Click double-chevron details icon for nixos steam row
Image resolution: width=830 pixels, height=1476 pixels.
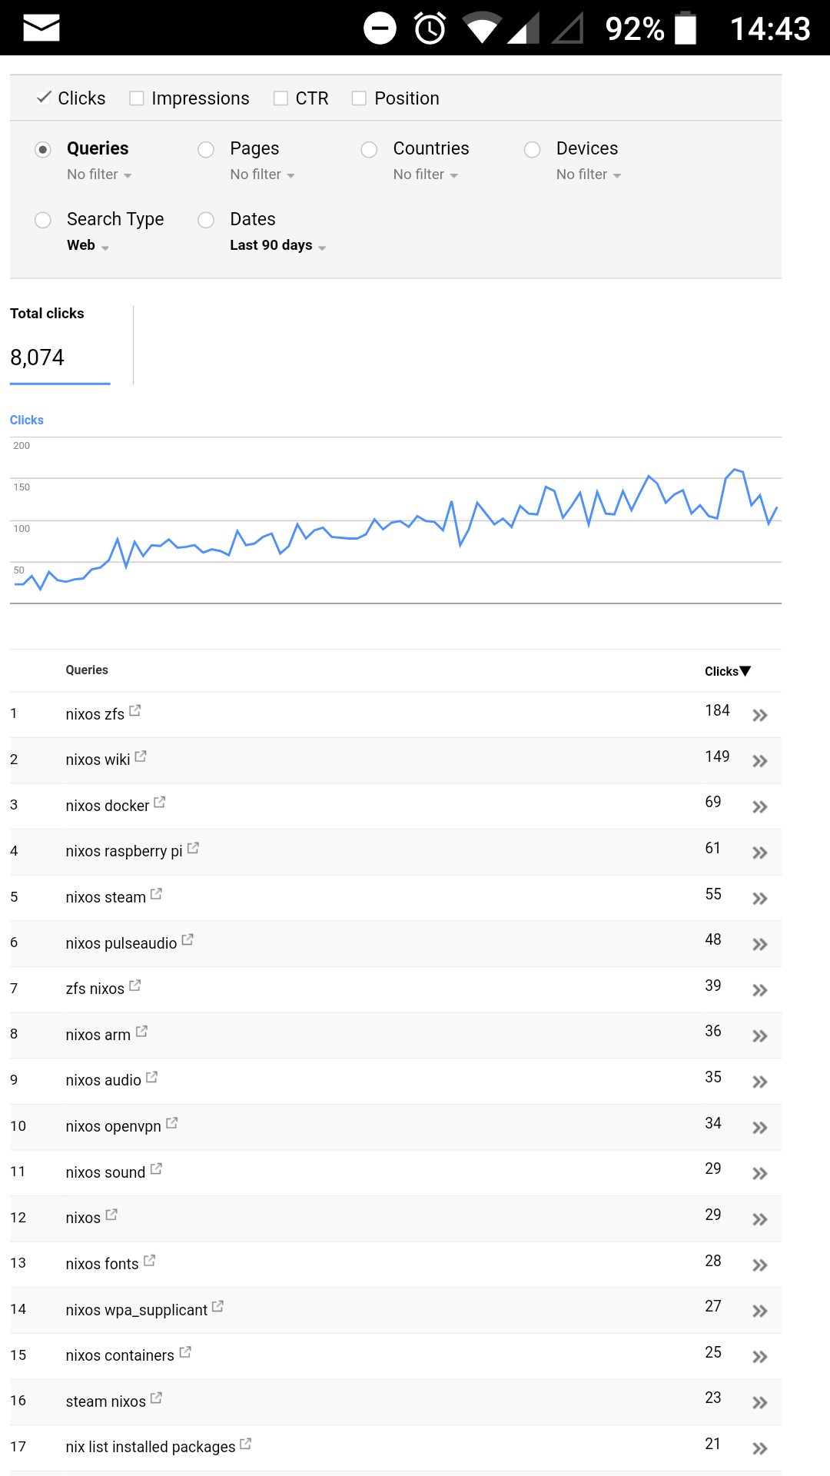pos(760,899)
